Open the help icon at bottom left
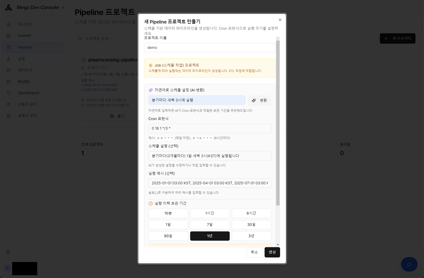Image resolution: width=424 pixels, height=278 pixels. coord(8,251)
